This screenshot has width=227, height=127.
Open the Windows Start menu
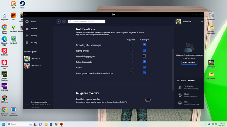[4, 124]
